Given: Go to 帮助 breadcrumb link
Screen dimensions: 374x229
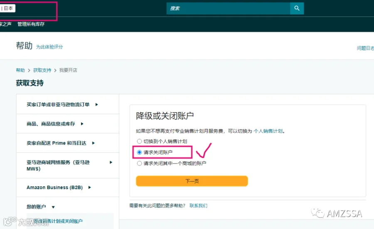Looking at the screenshot, I should click(x=20, y=70).
